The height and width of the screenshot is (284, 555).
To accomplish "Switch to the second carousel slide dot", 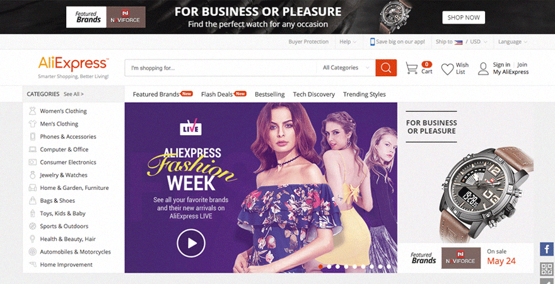I will point(329,266).
